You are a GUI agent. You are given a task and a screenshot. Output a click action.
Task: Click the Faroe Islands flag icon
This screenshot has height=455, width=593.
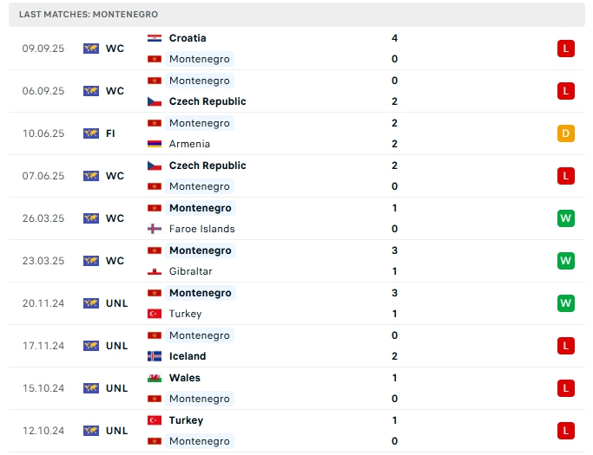tap(154, 229)
